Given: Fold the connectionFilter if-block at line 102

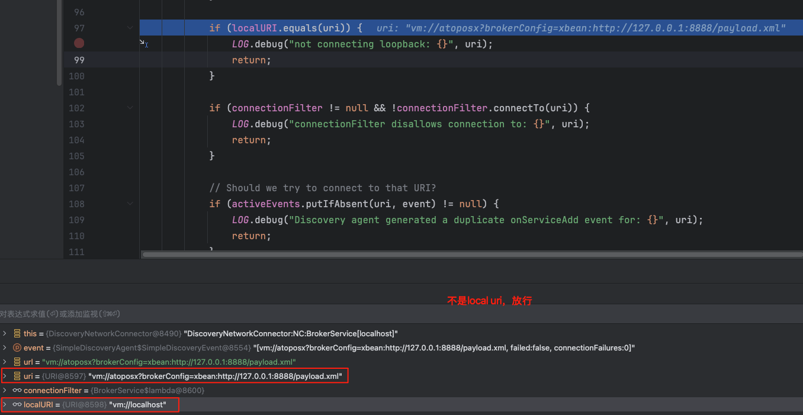Looking at the screenshot, I should click(130, 108).
